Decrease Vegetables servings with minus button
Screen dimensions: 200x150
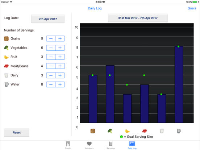[51, 48]
